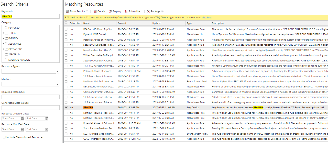Image resolution: width=328 pixels, height=143 pixels.
Task: Click the Details icon in toolbar
Action: click(95, 11)
